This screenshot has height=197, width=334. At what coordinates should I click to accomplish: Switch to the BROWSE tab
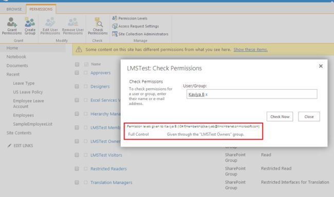click(x=14, y=9)
